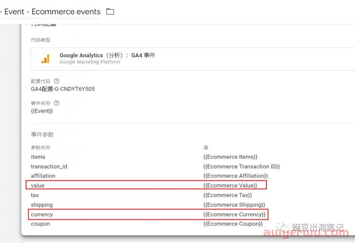The height and width of the screenshot is (243, 355).
Task: Click the items parameter name
Action: [38, 157]
